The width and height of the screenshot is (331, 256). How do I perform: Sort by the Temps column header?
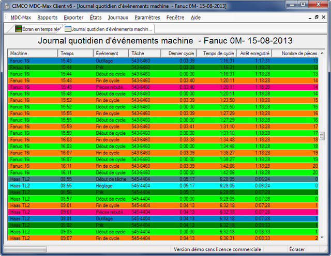click(x=76, y=53)
